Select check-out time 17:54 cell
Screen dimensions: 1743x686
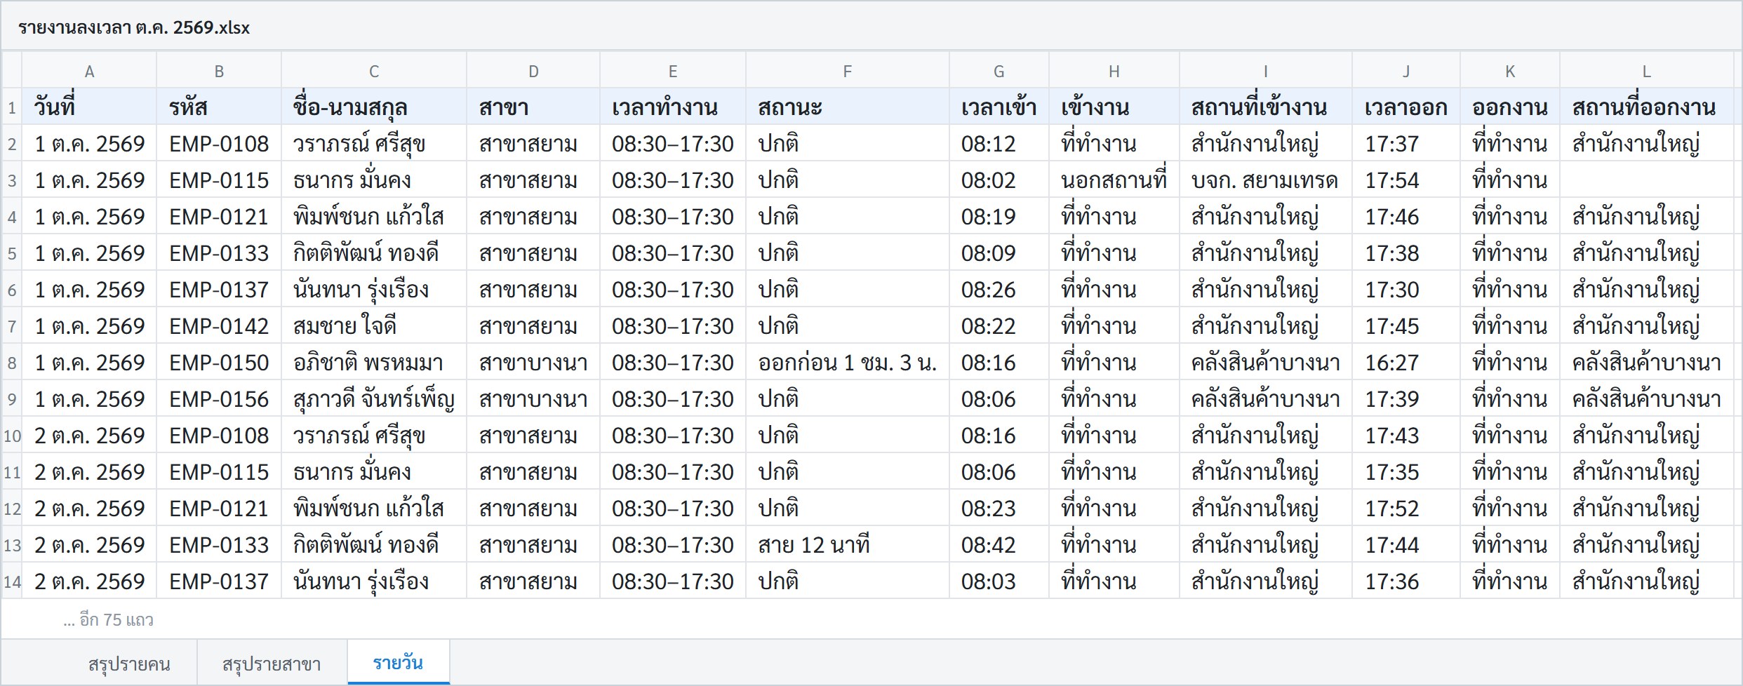(x=1406, y=180)
